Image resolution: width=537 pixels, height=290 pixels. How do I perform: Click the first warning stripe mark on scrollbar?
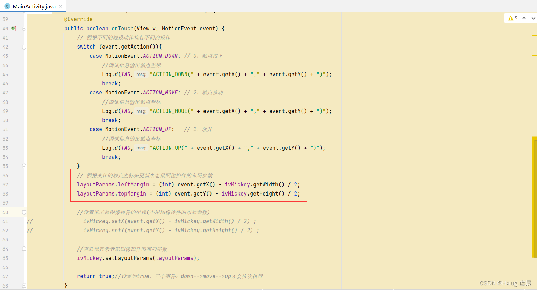click(x=535, y=36)
